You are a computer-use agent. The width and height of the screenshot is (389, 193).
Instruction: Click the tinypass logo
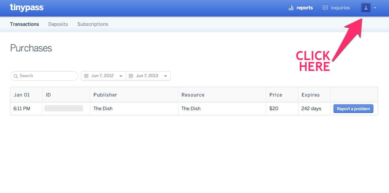27,7
